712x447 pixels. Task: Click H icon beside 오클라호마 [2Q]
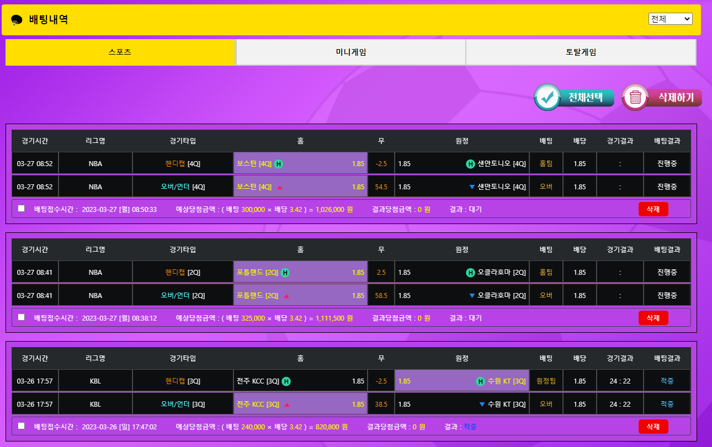(x=470, y=273)
